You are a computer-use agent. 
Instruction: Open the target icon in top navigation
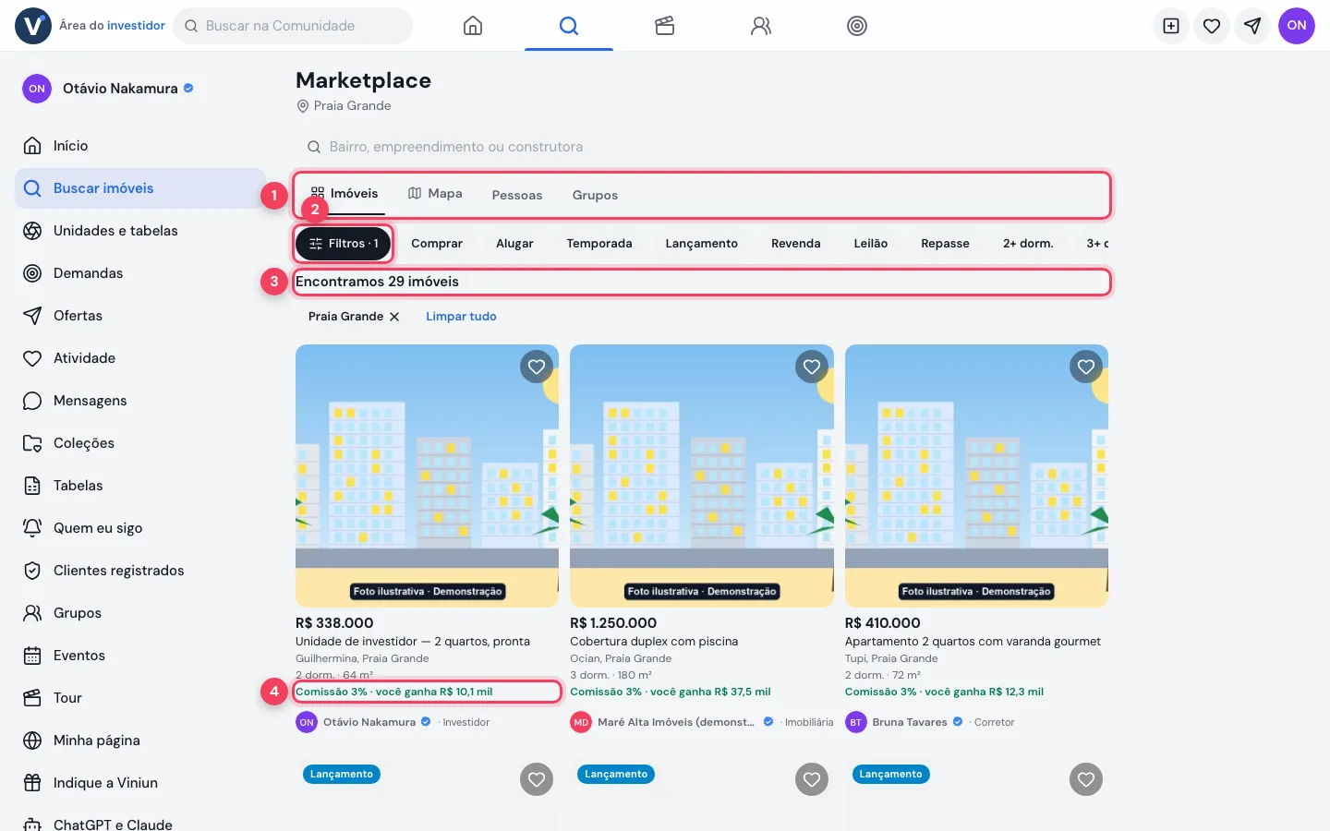click(x=857, y=26)
